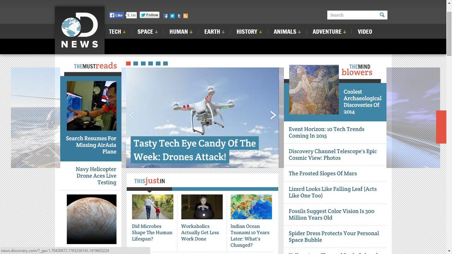
Task: Select the first red carousel indicator
Action: tap(129, 64)
